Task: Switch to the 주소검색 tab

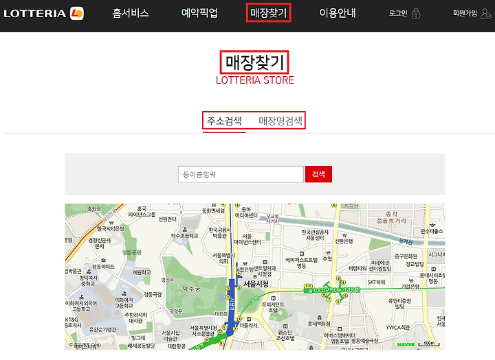Action: (x=224, y=121)
